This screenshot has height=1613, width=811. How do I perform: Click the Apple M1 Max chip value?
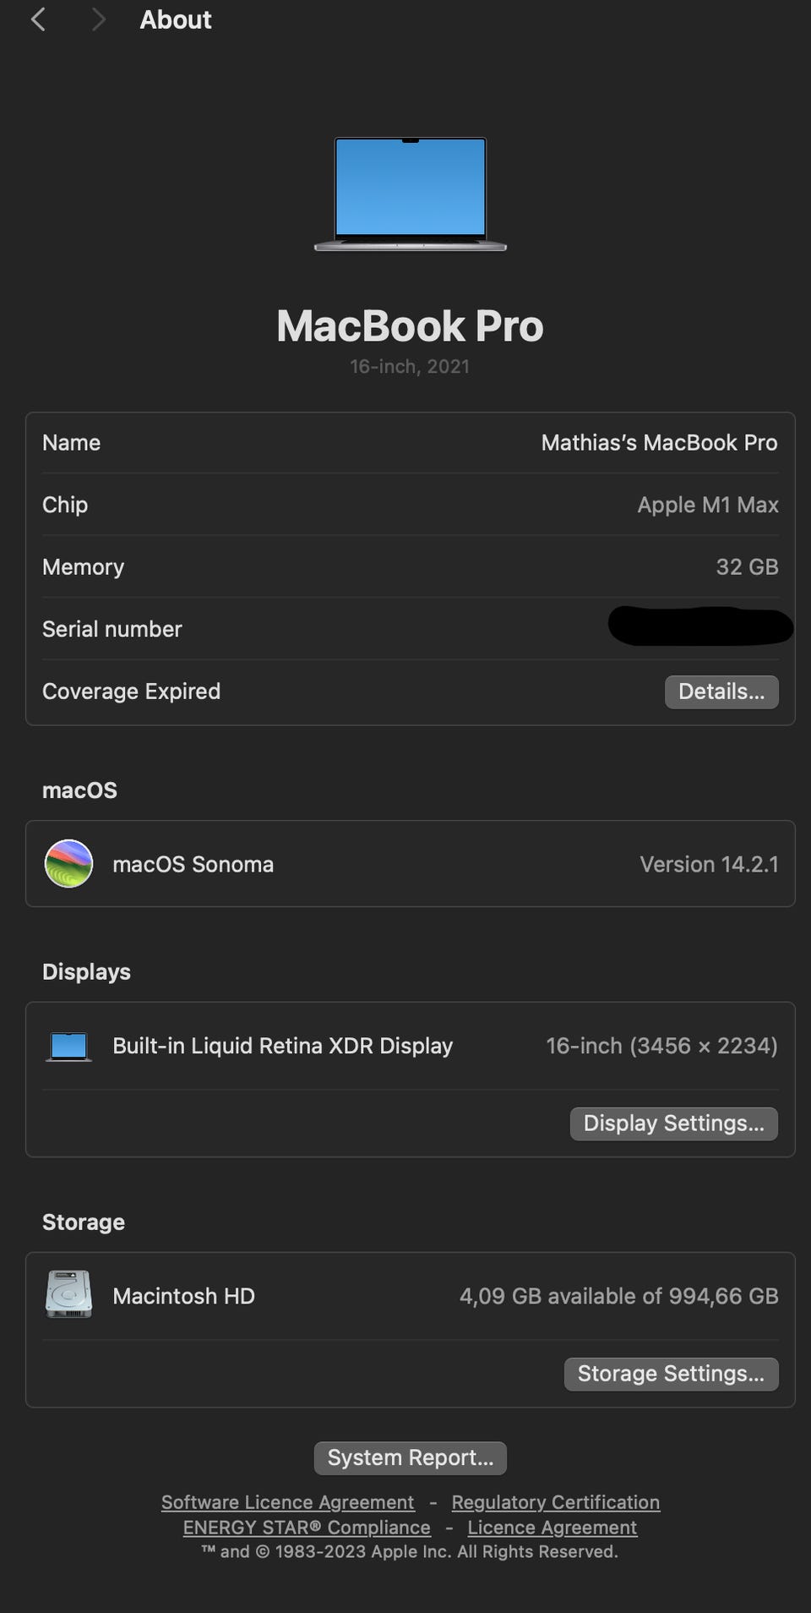707,505
